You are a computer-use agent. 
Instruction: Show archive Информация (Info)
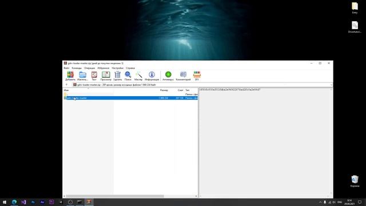pos(152,76)
